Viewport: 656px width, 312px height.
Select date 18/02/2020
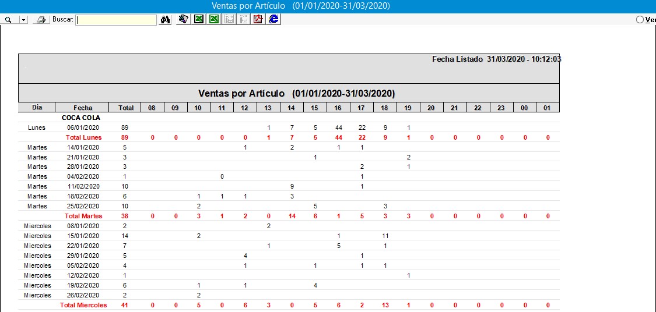[x=83, y=196]
